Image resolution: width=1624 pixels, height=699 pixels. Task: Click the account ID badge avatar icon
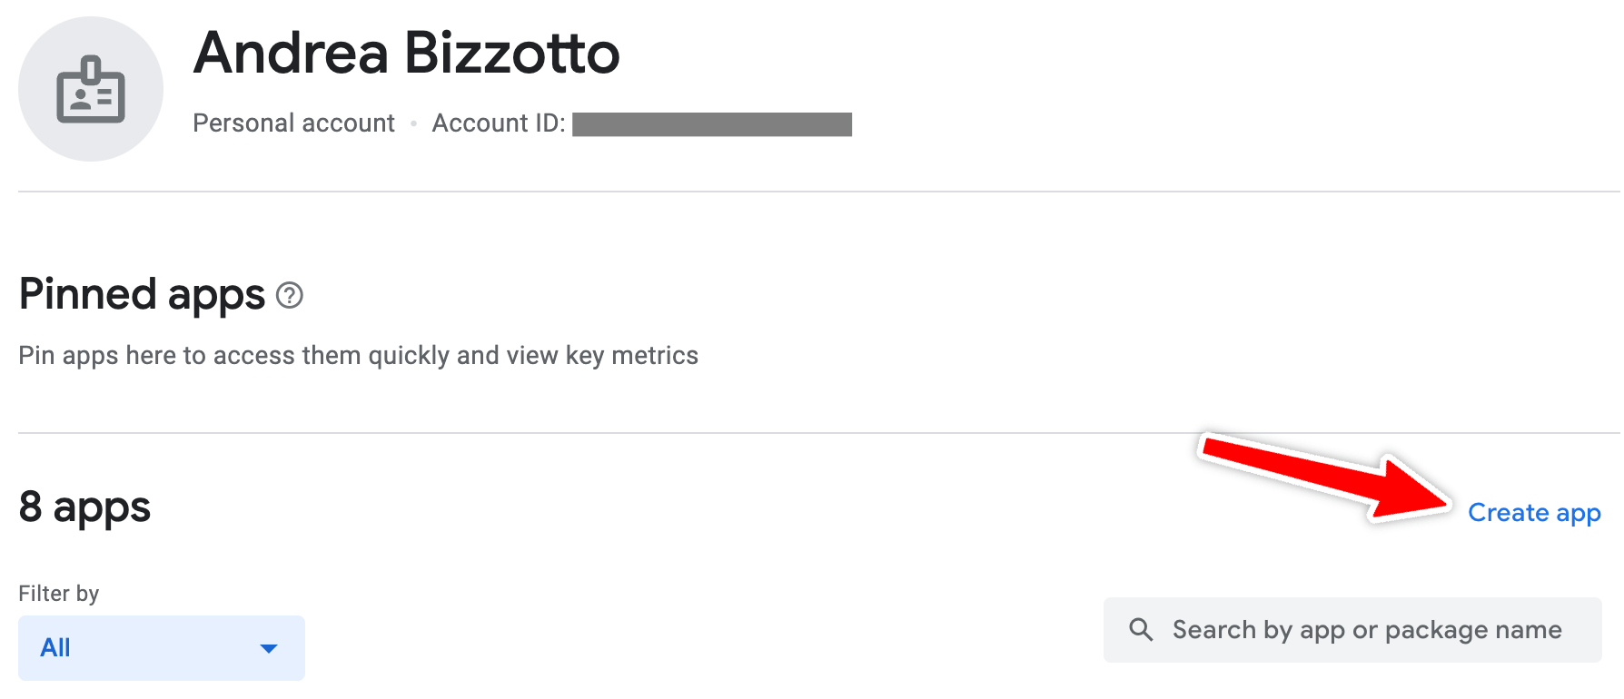[91, 89]
